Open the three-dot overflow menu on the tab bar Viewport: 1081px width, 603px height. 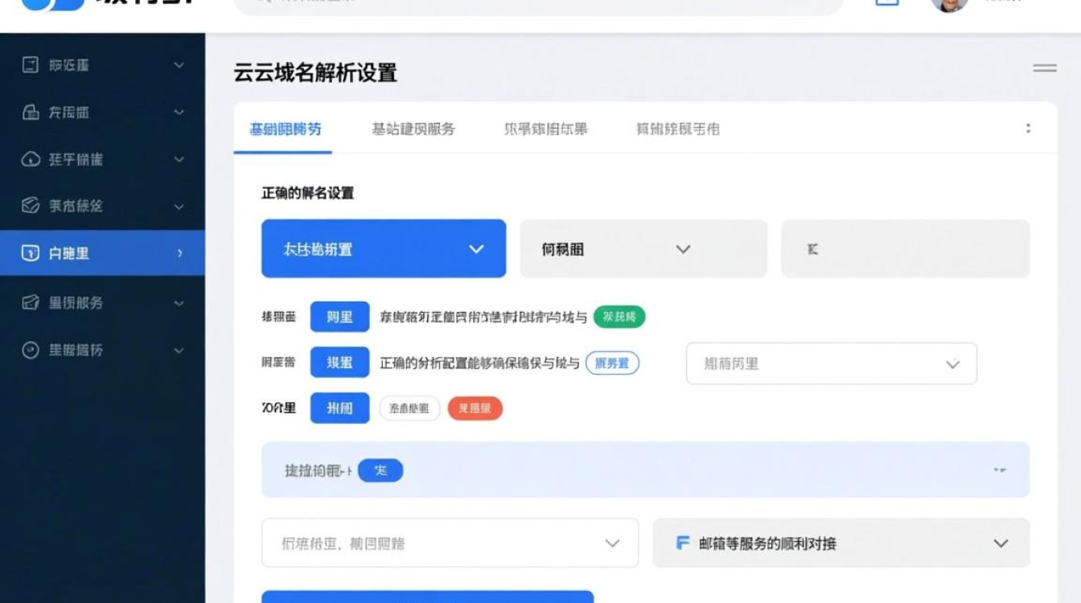coord(1029,128)
